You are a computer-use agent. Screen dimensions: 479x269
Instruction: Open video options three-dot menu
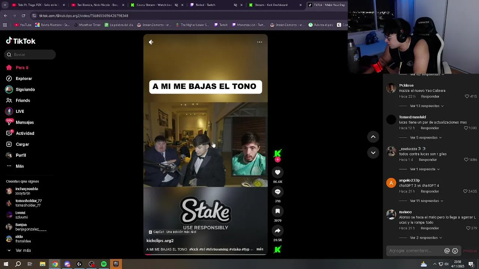[x=259, y=42]
